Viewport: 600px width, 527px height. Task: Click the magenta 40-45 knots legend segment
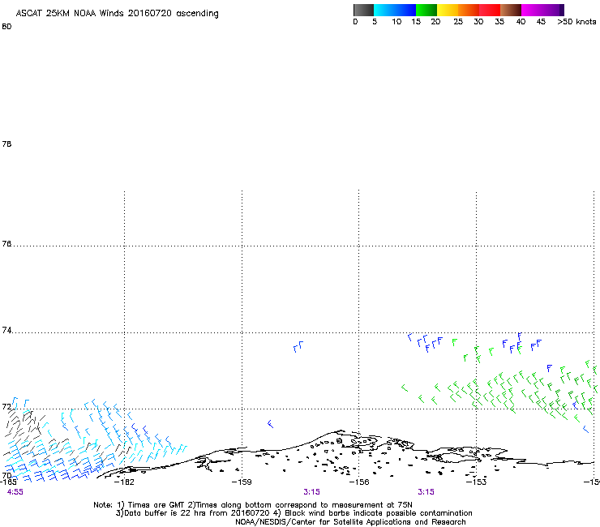[x=532, y=10]
